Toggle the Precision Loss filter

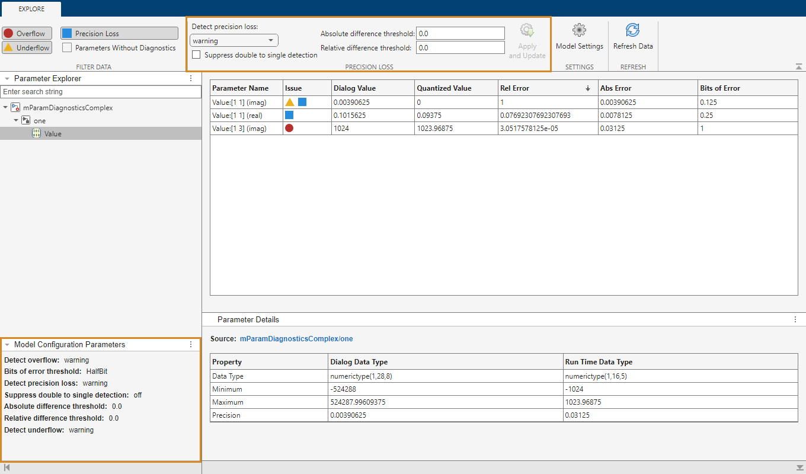tap(119, 33)
